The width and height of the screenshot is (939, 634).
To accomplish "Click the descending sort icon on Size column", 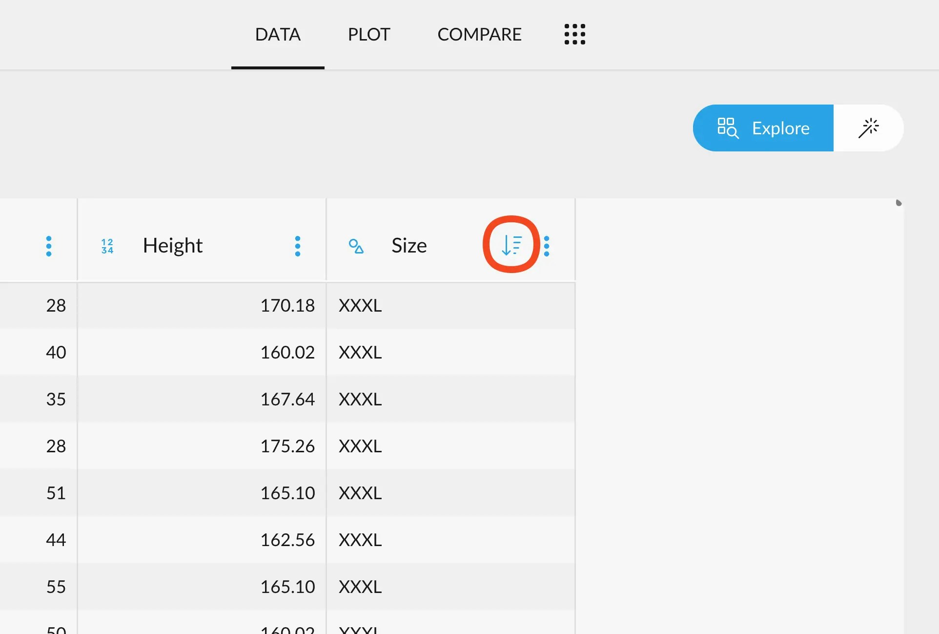I will 511,245.
